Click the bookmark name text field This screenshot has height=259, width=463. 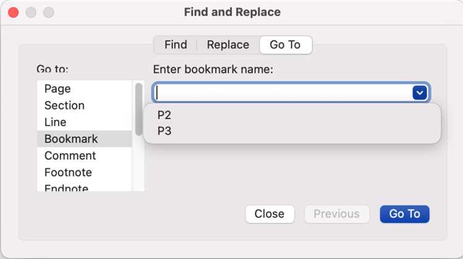[281, 93]
